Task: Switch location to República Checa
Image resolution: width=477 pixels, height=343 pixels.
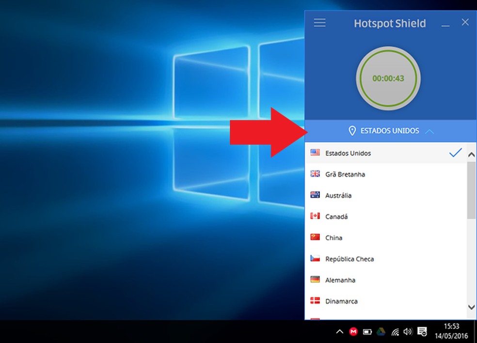Action: [349, 259]
